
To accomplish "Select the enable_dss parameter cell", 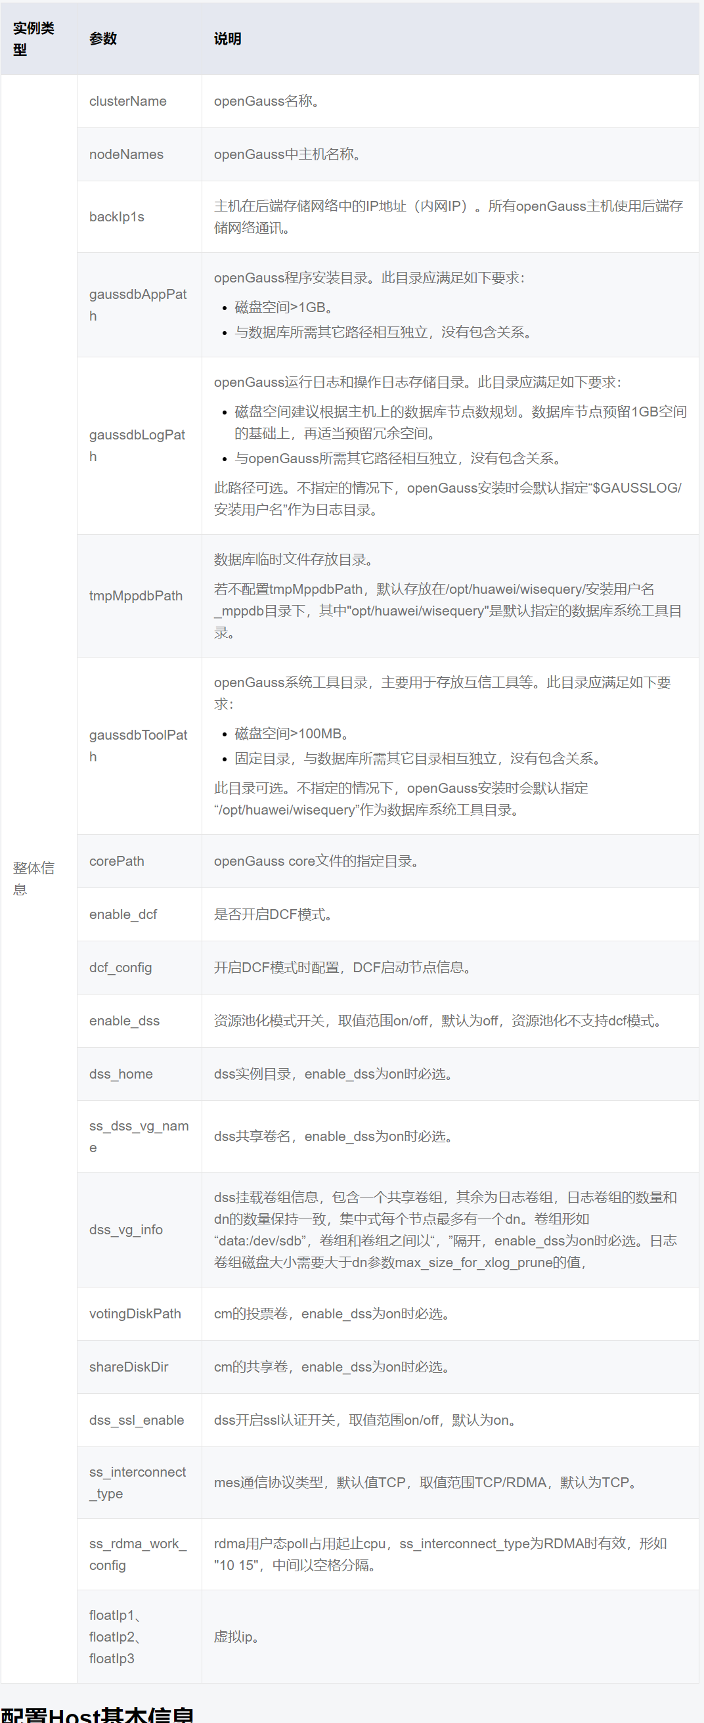I will [x=139, y=1021].
